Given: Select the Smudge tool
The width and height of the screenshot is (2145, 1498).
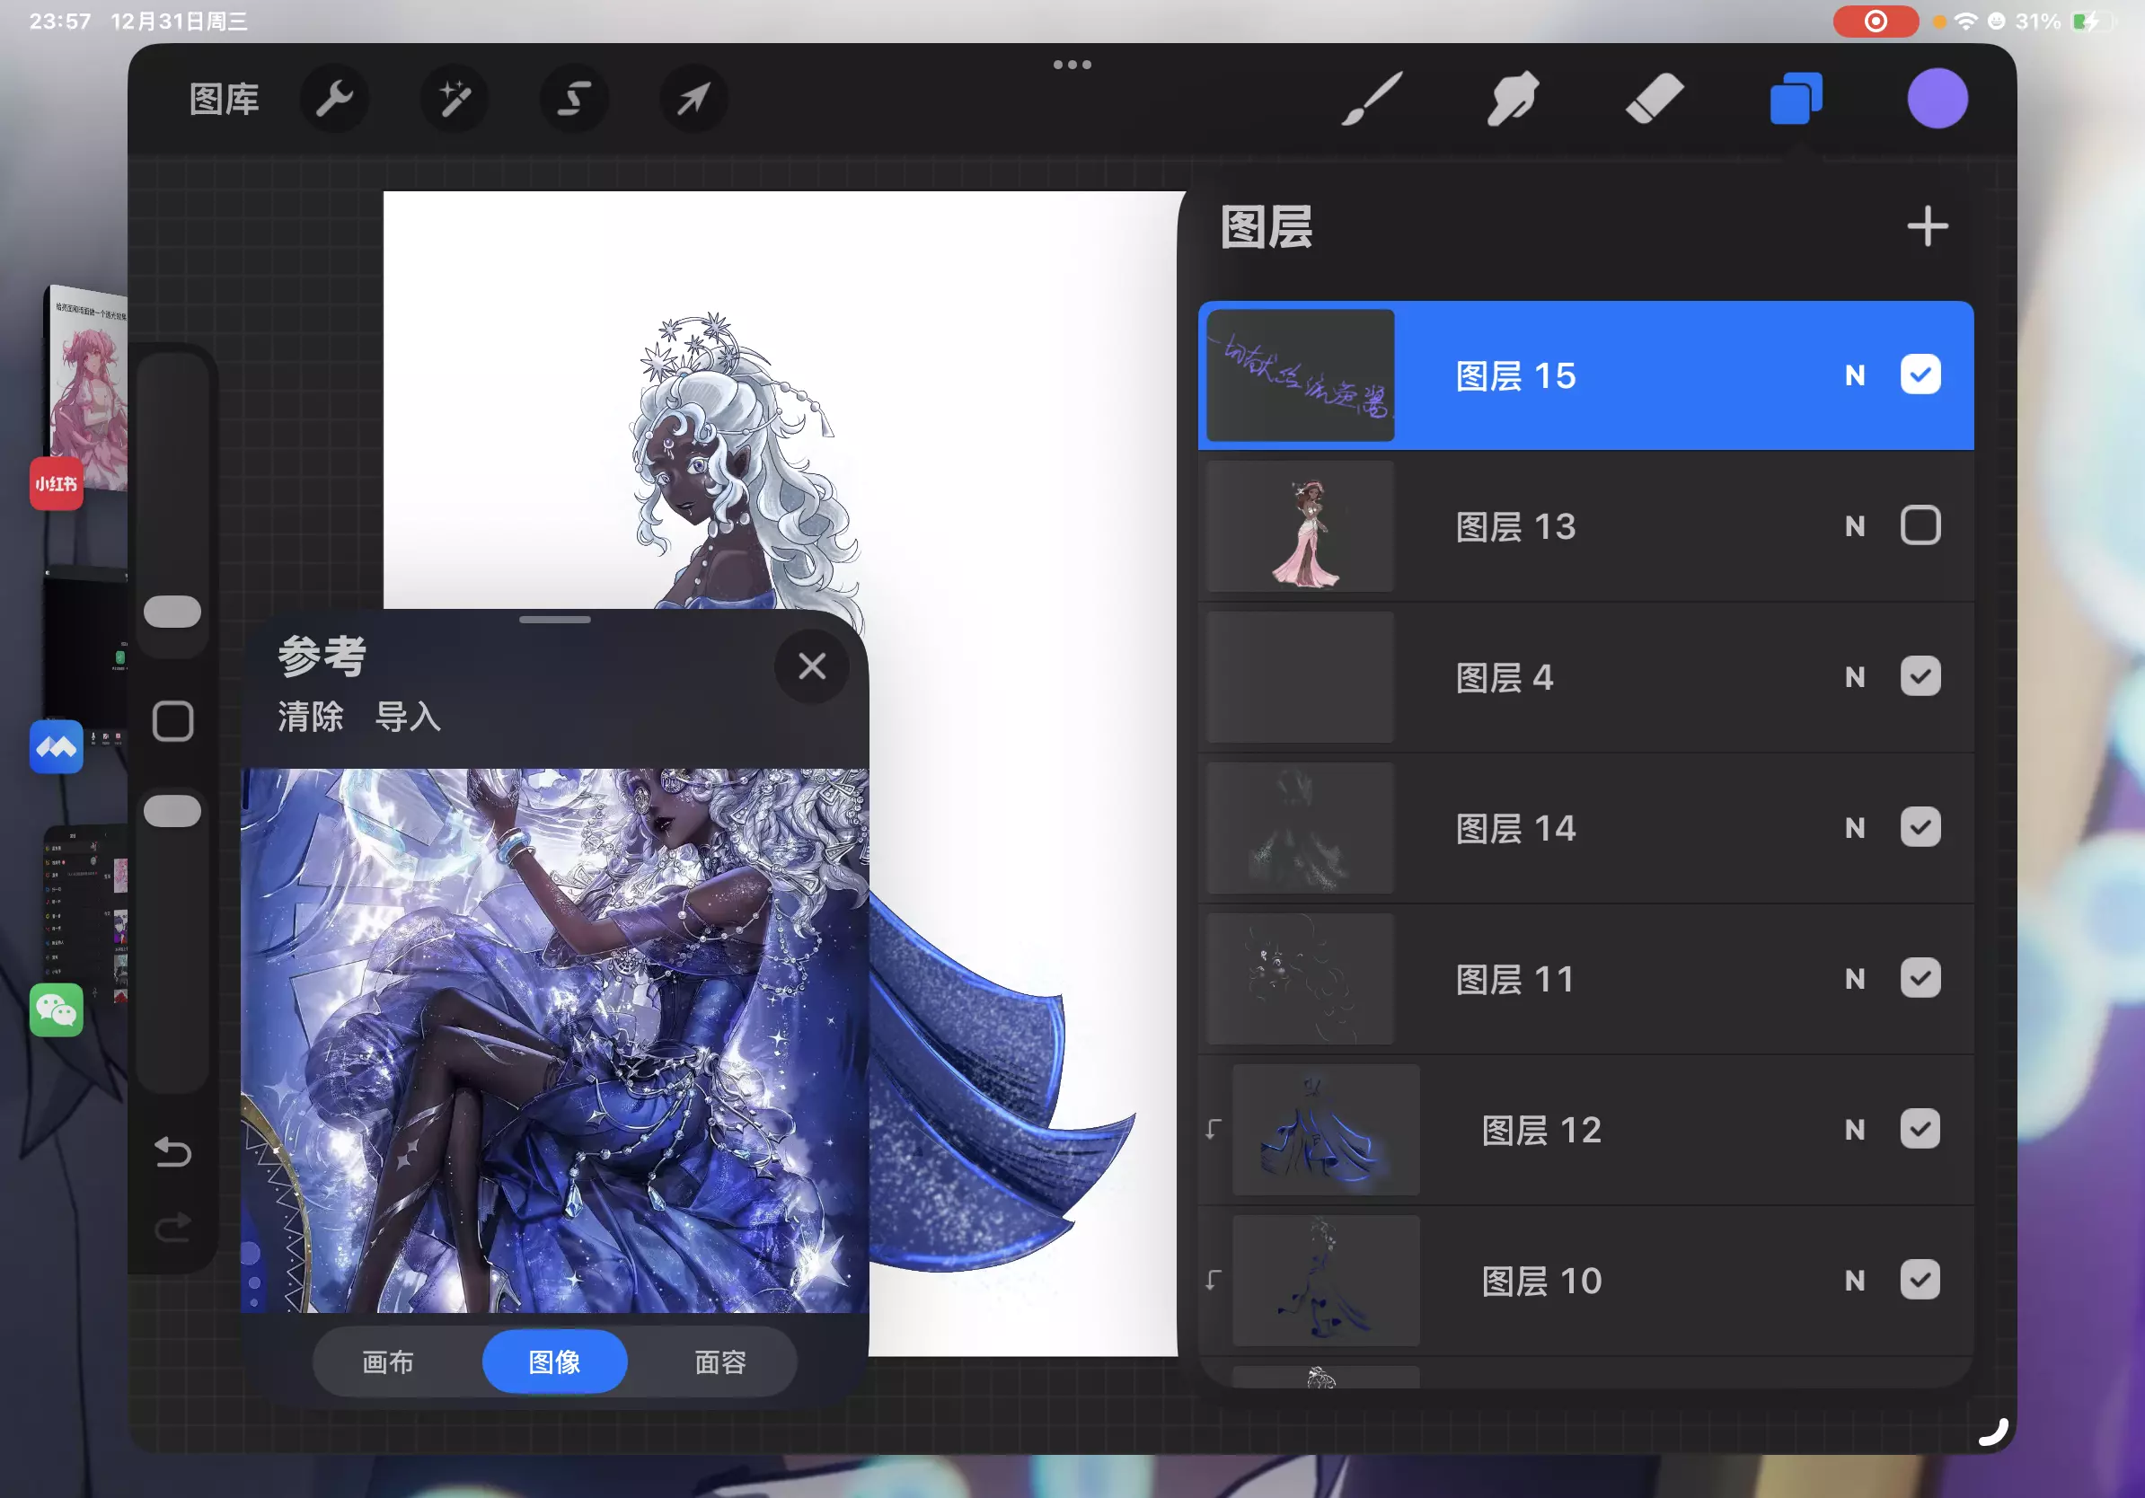Looking at the screenshot, I should click(1513, 98).
